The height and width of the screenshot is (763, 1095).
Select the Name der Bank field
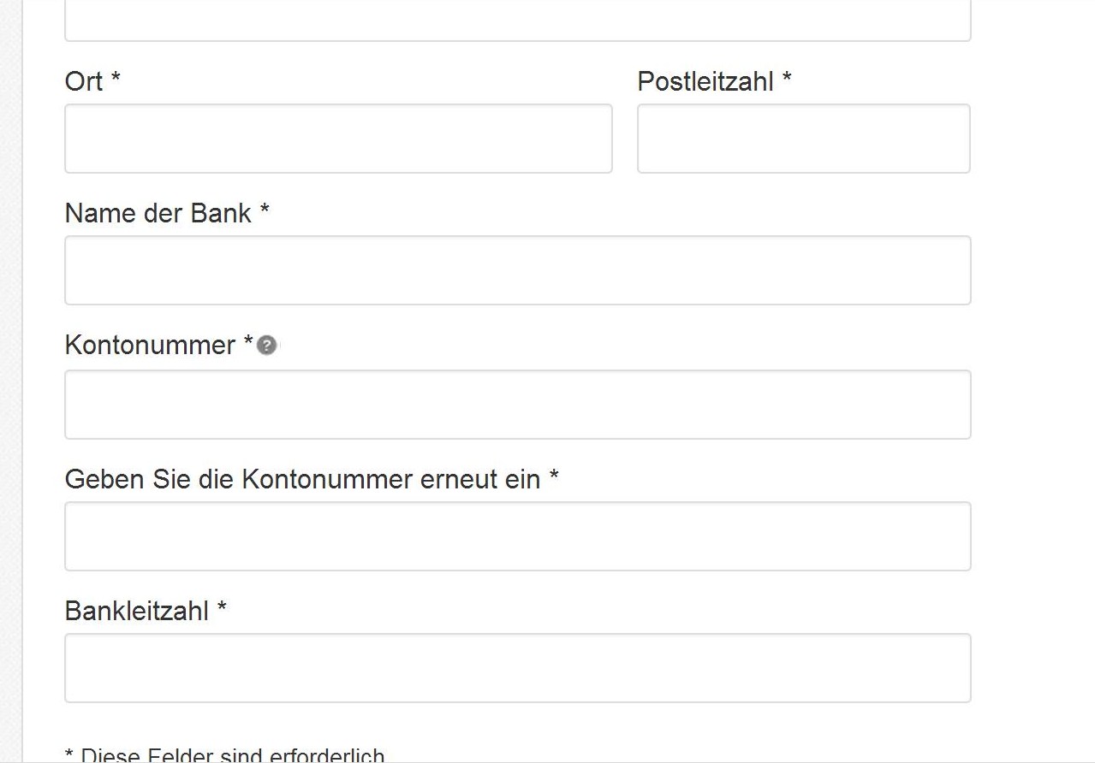(x=517, y=270)
